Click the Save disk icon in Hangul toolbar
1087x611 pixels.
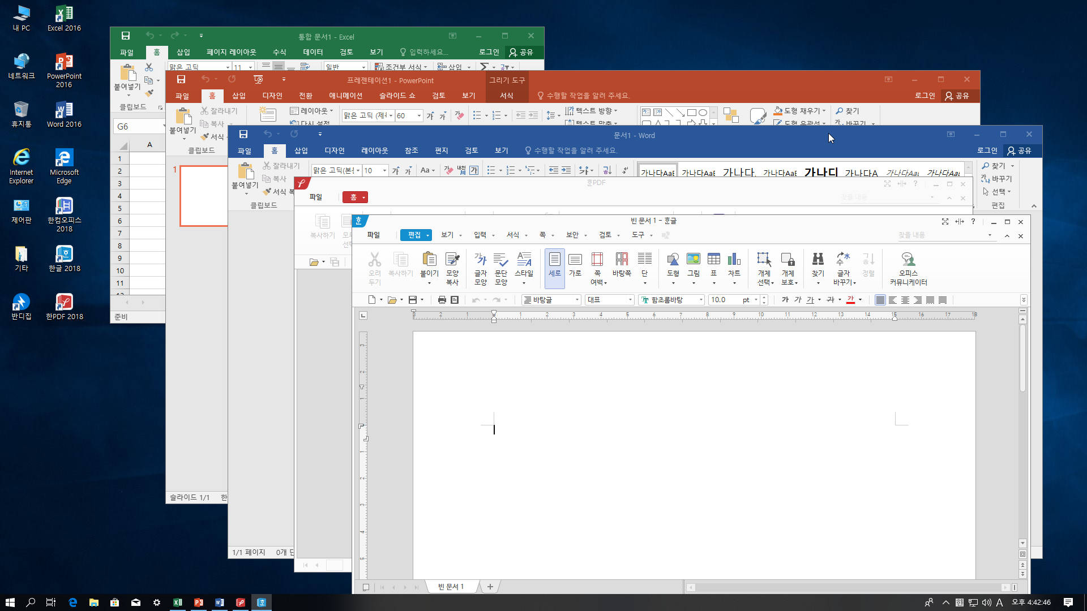click(x=413, y=300)
